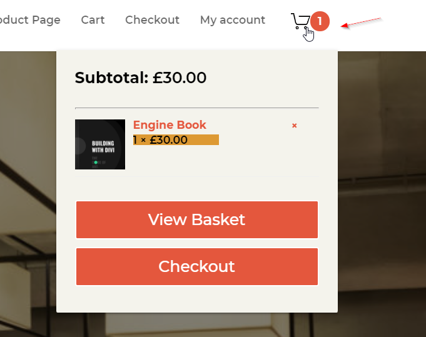The width and height of the screenshot is (426, 337).
Task: Click the Subtotal label in mini-cart
Action: (x=111, y=78)
